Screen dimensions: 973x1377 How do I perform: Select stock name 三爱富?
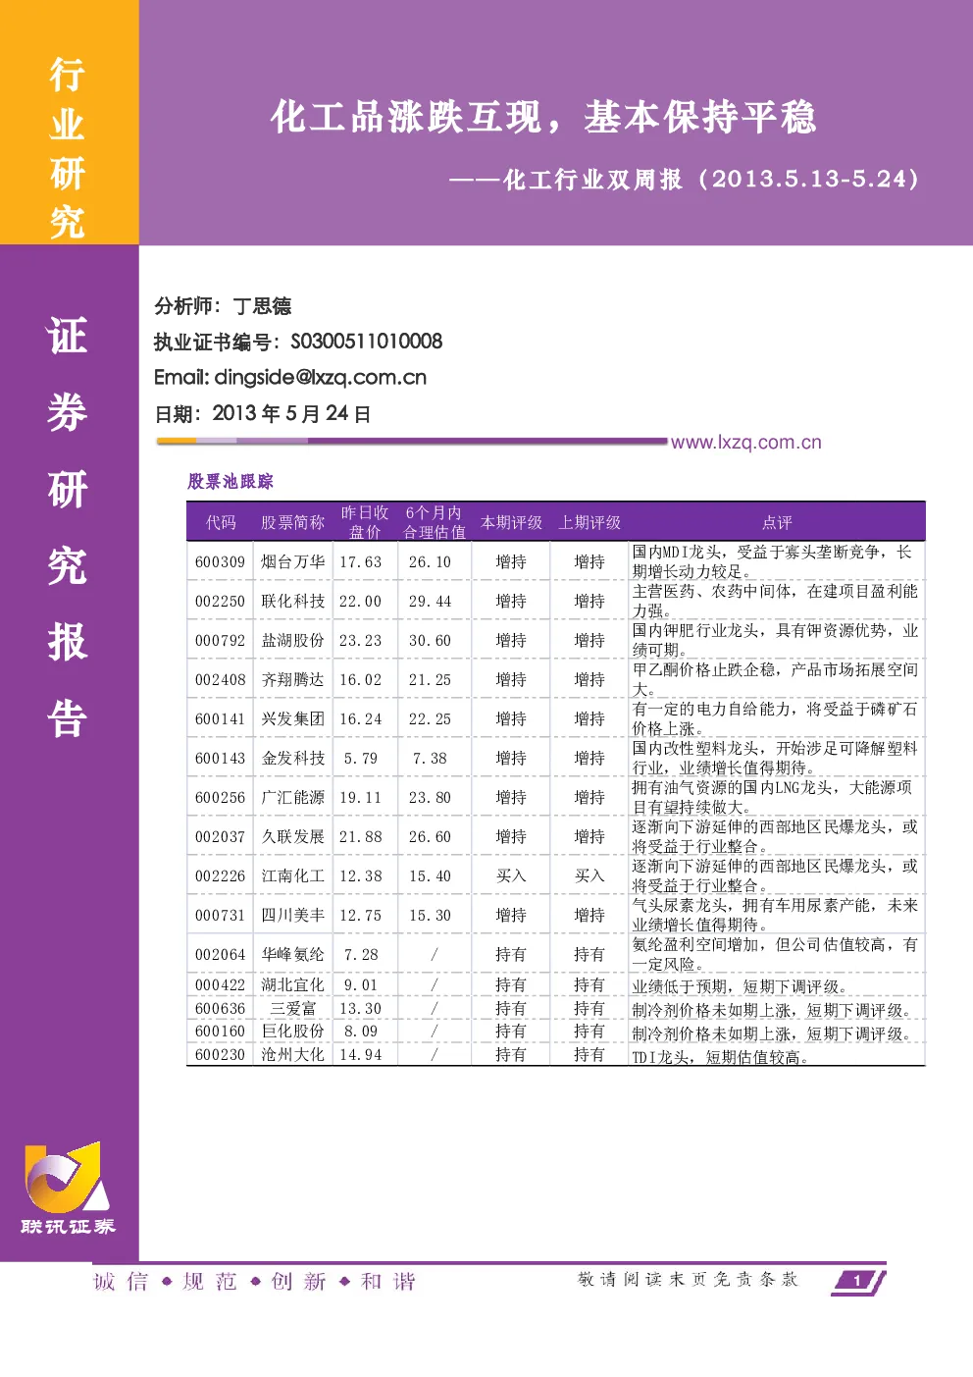tap(292, 1008)
